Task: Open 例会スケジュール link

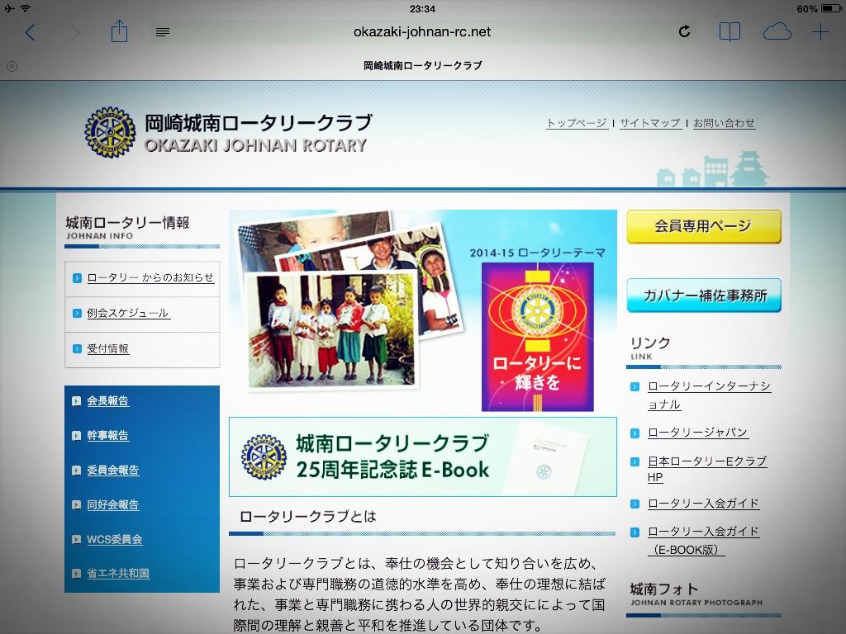Action: pyautogui.click(x=128, y=313)
